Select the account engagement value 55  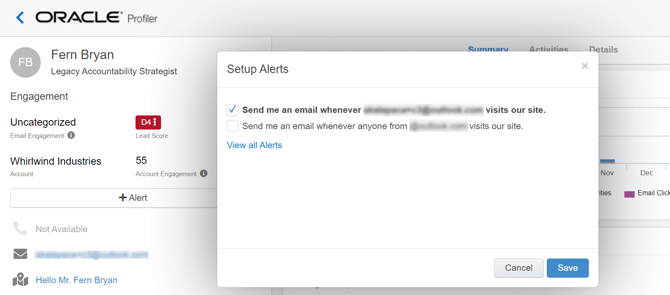(x=141, y=160)
